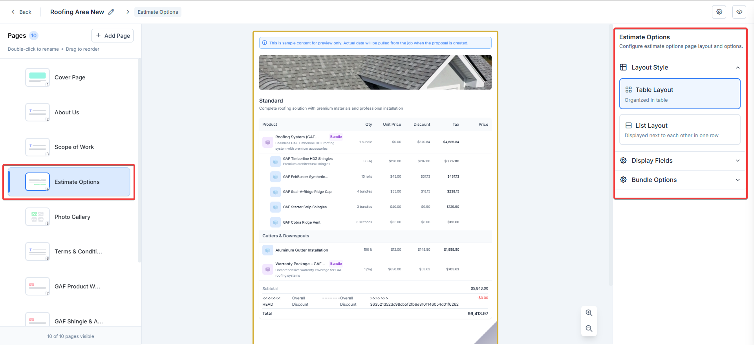Viewport: 754px width, 345px height.
Task: Click the Back button
Action: point(22,12)
